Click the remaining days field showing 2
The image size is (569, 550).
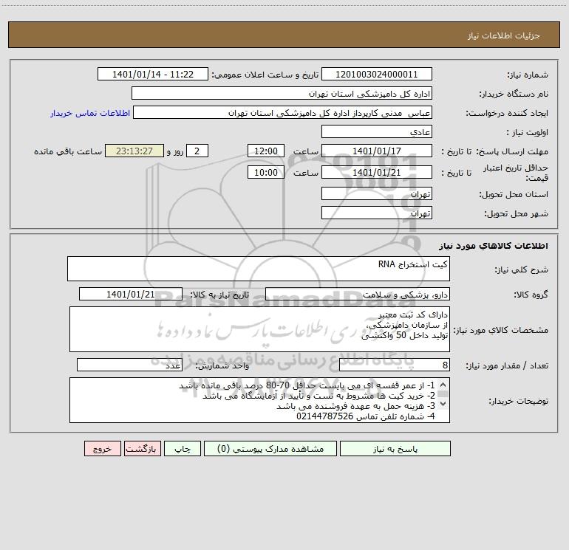[x=197, y=151]
